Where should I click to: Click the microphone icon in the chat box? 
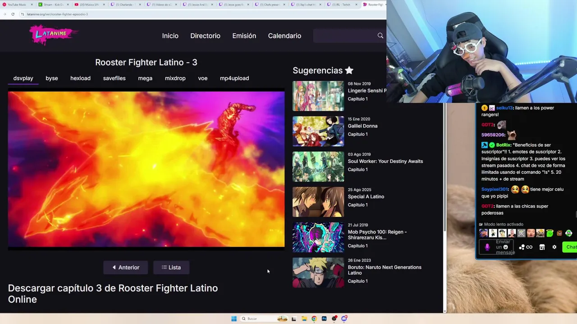pyautogui.click(x=487, y=247)
